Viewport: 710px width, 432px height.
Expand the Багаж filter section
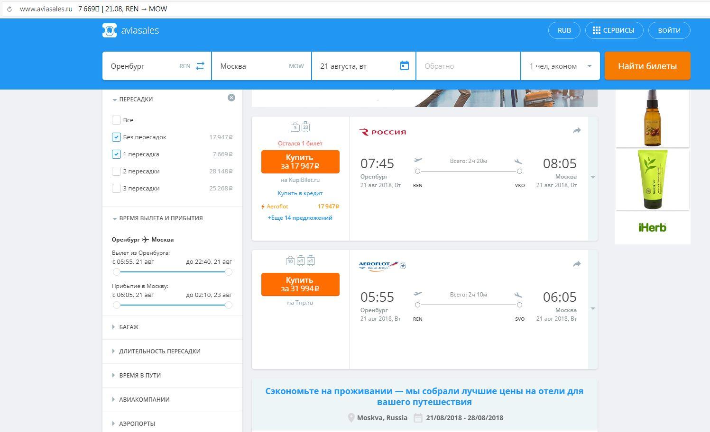(129, 327)
